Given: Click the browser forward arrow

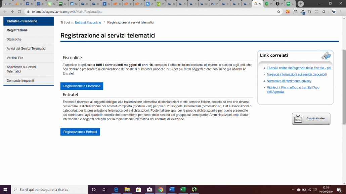Looking at the screenshot, I should pyautogui.click(x=12, y=12).
